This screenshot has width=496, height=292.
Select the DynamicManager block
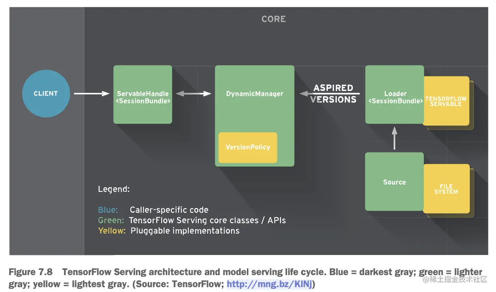pyautogui.click(x=254, y=116)
